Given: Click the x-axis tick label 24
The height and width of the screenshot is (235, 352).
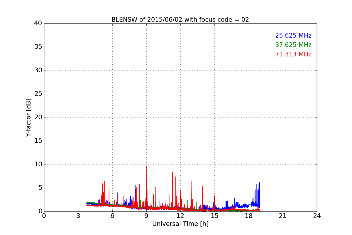Looking at the screenshot, I should 317,216.
